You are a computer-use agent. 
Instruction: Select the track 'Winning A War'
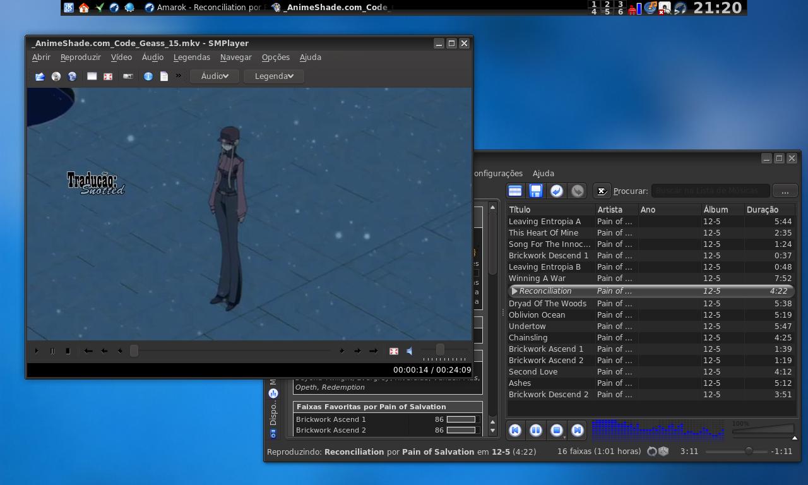651,278
